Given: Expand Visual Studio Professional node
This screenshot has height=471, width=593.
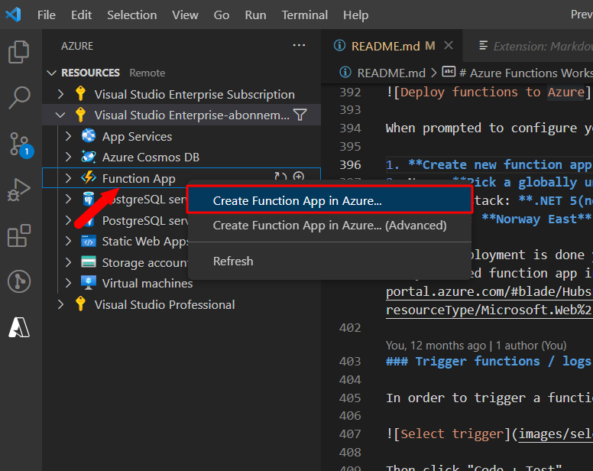Looking at the screenshot, I should click(x=60, y=304).
